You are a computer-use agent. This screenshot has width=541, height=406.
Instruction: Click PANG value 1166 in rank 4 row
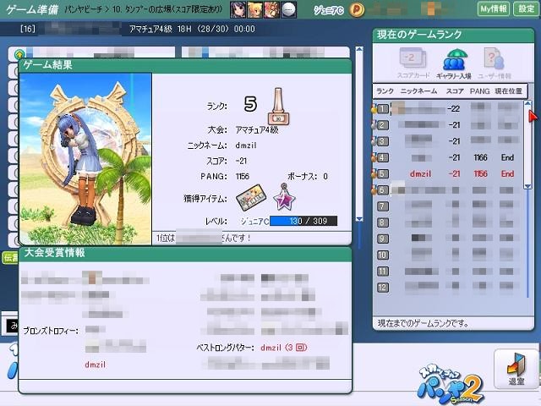click(480, 158)
